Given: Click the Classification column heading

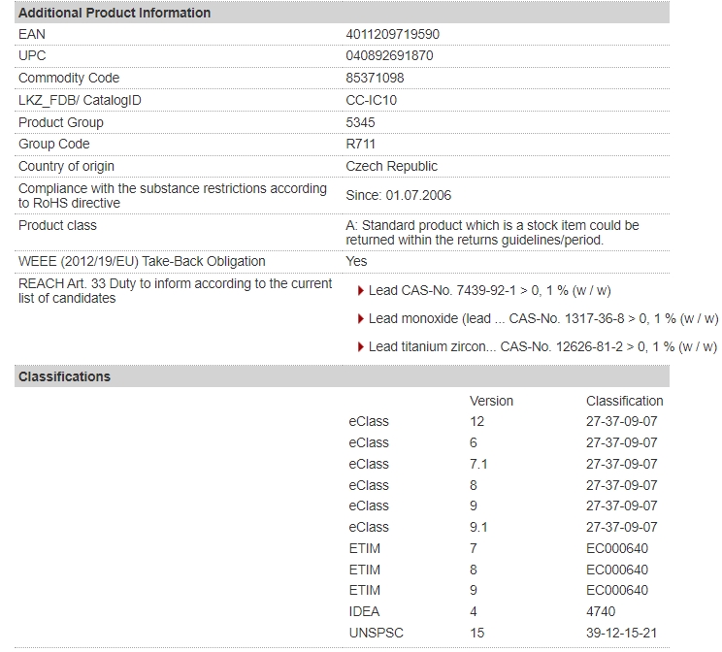Looking at the screenshot, I should click(x=624, y=401).
